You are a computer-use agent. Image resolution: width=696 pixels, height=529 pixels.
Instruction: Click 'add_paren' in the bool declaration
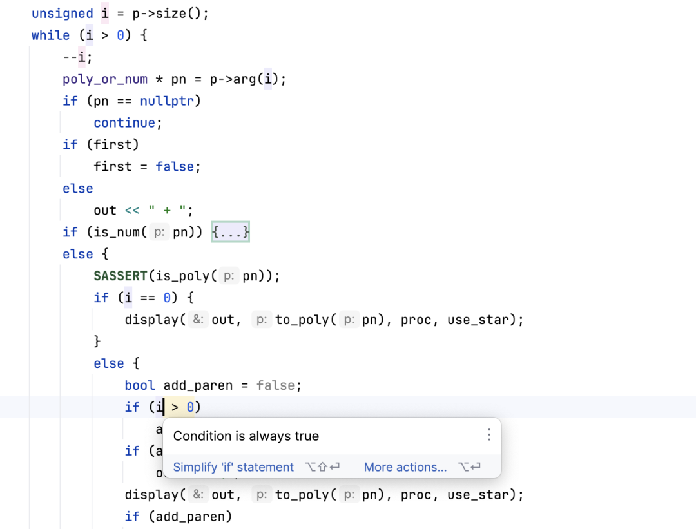(198, 385)
